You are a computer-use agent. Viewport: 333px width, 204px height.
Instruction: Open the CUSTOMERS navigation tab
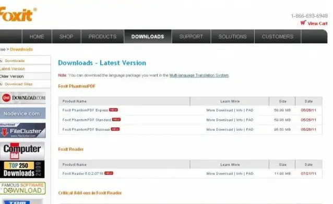point(278,36)
